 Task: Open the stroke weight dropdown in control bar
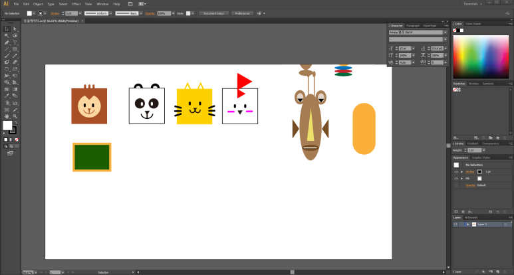80,13
